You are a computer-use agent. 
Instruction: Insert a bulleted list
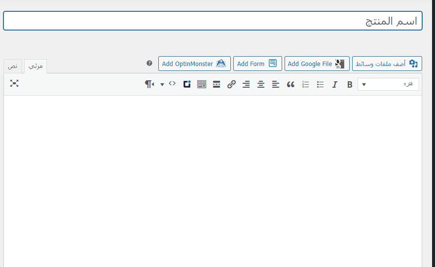pos(320,84)
